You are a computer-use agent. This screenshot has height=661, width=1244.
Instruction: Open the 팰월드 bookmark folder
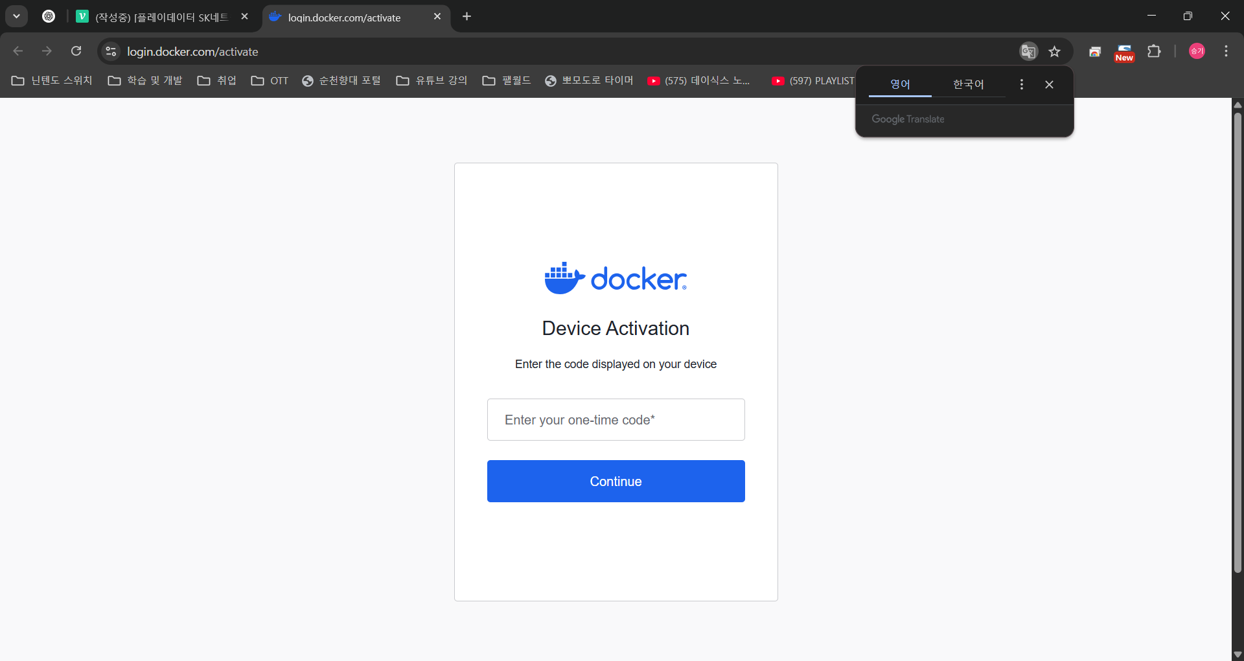coord(507,80)
